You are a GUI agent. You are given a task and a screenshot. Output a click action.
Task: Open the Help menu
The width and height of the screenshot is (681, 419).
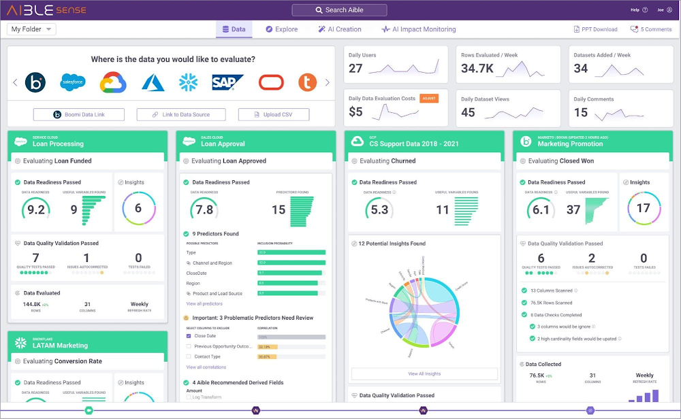tap(639, 10)
